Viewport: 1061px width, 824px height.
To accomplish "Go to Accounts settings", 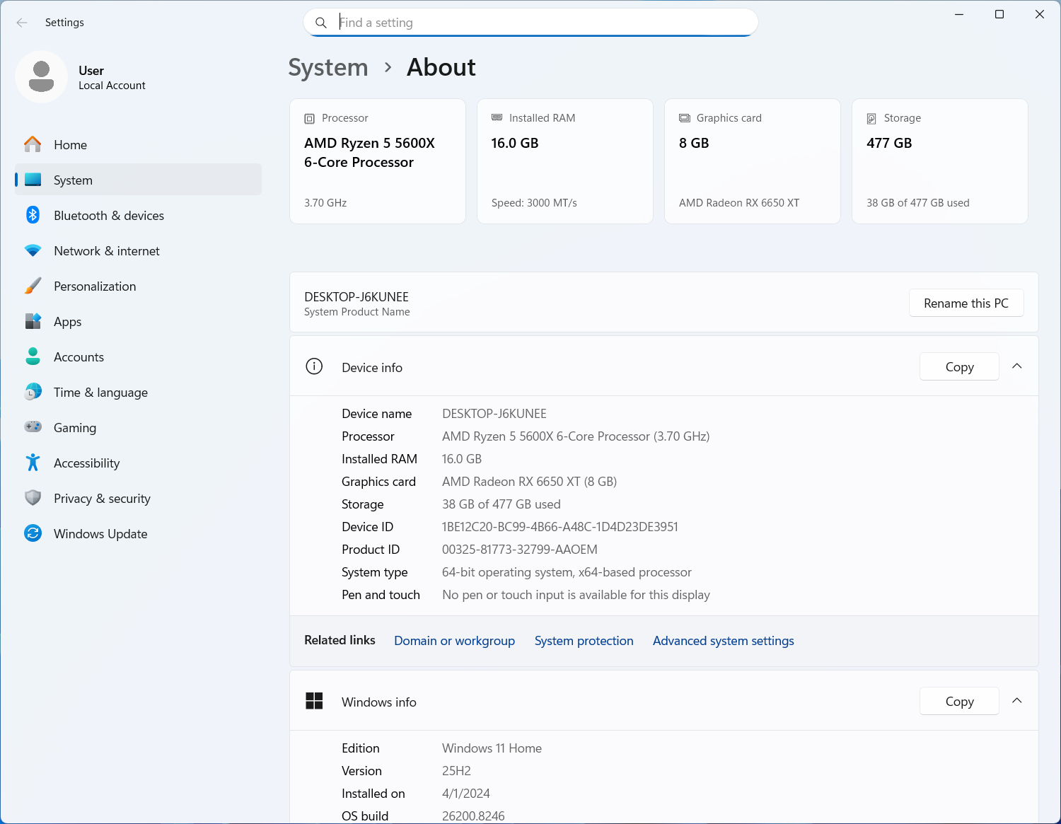I will [x=79, y=357].
